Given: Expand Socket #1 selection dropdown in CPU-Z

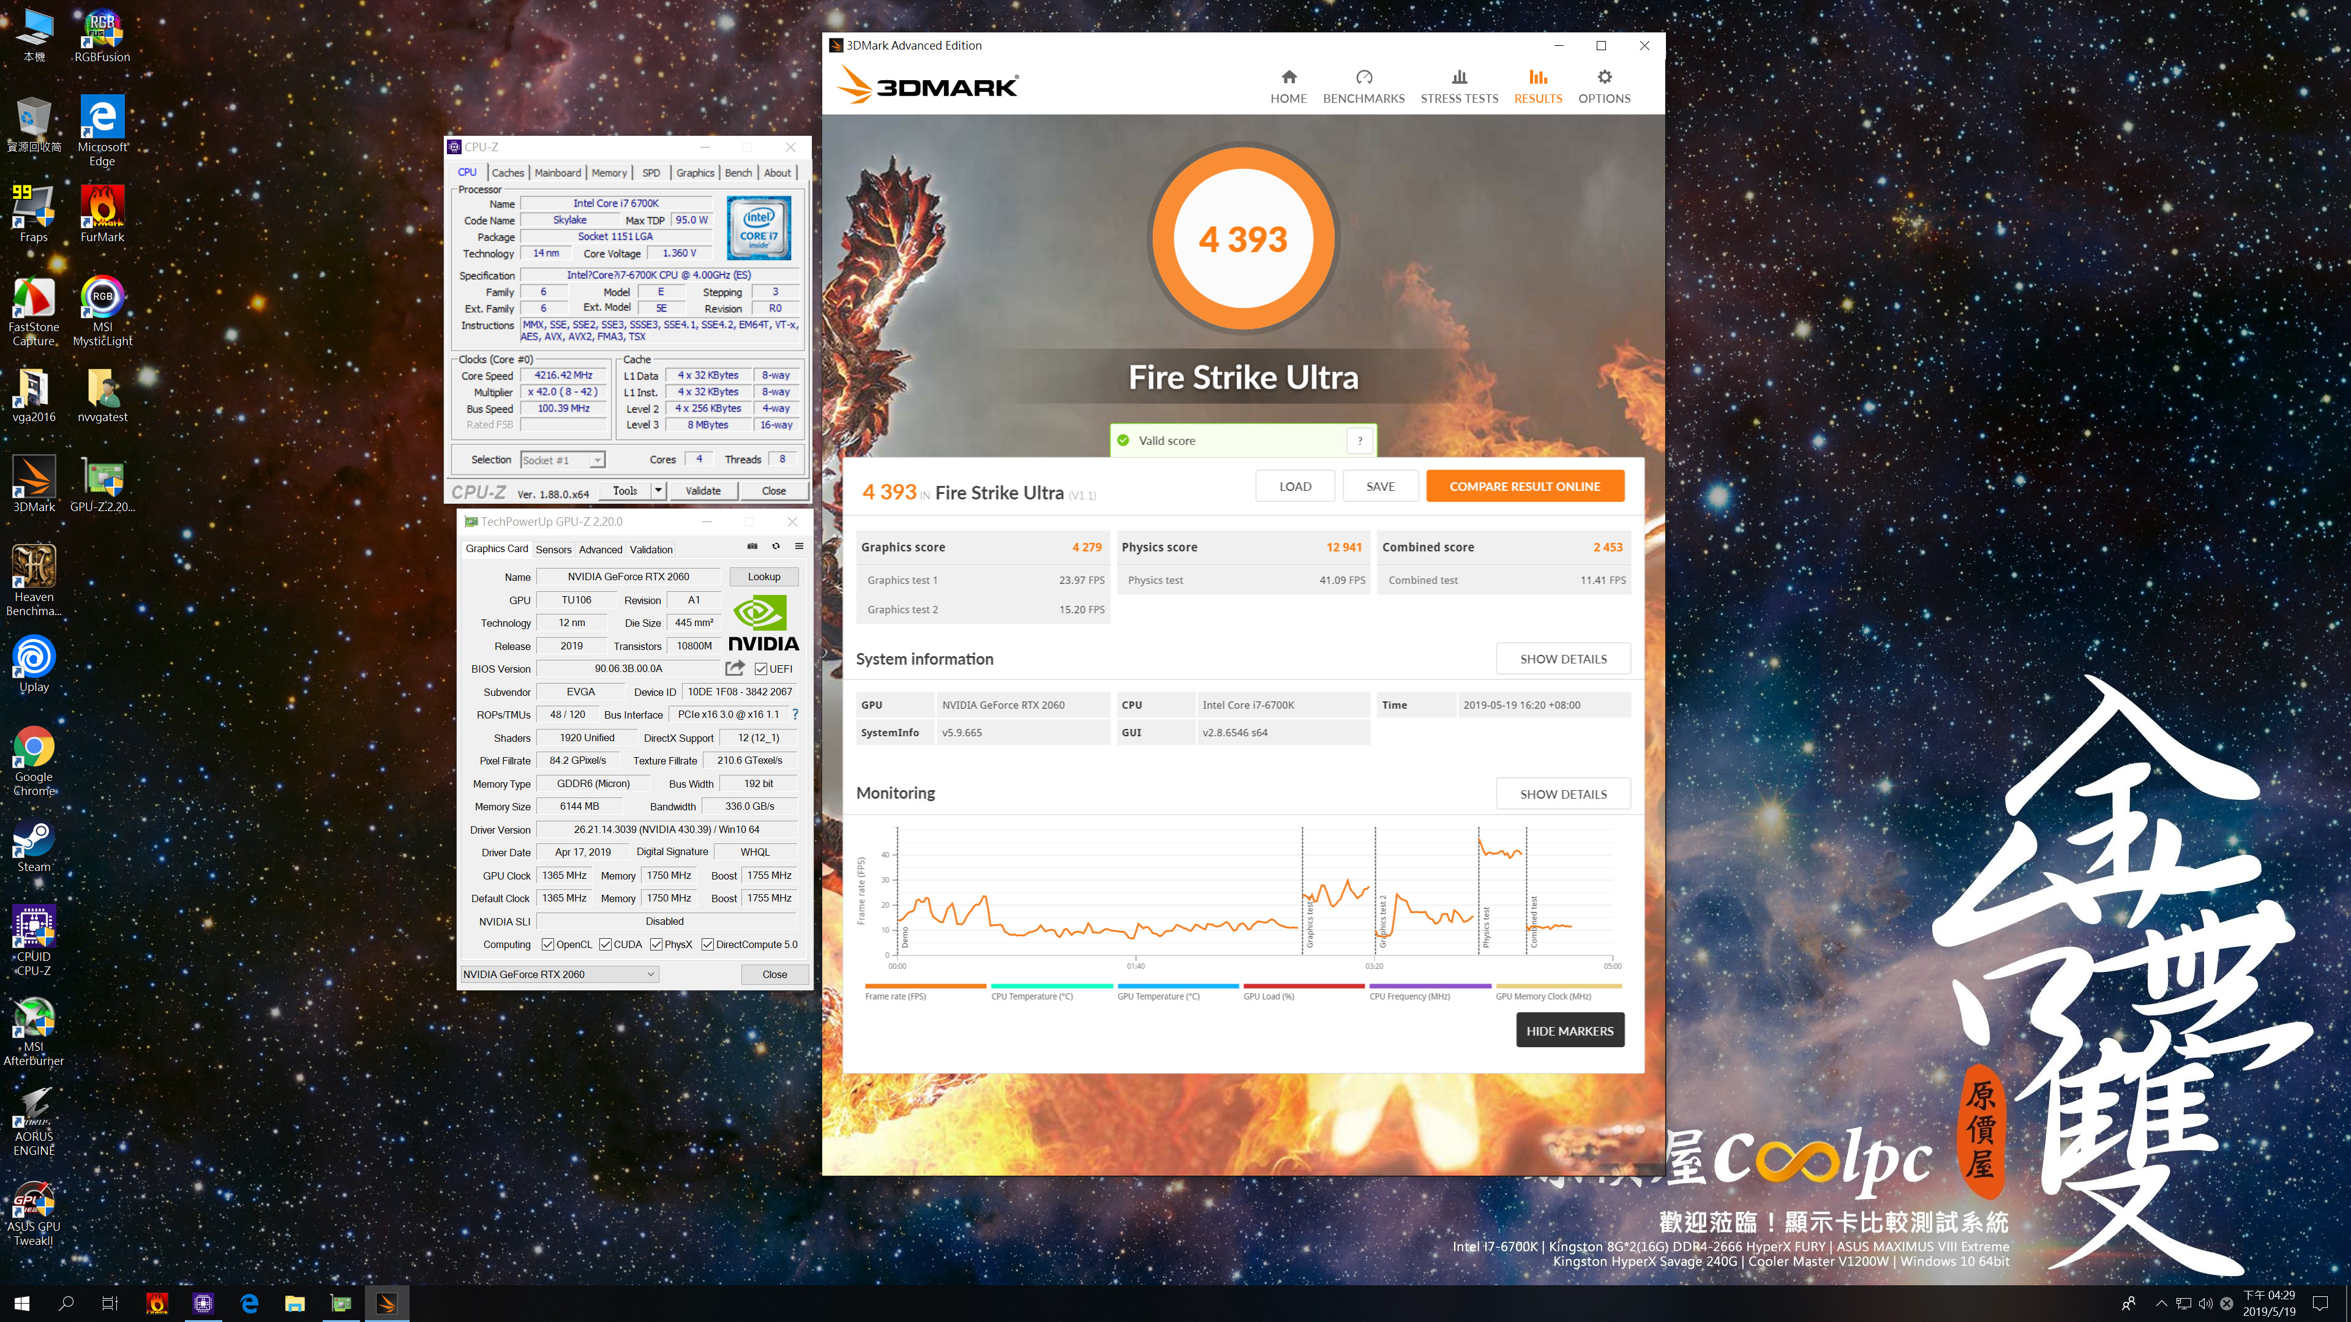Looking at the screenshot, I should (x=597, y=460).
